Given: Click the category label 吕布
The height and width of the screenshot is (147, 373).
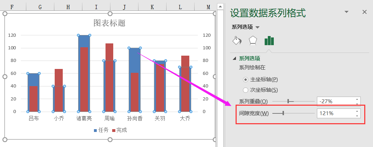Looking at the screenshot, I should point(34,119).
